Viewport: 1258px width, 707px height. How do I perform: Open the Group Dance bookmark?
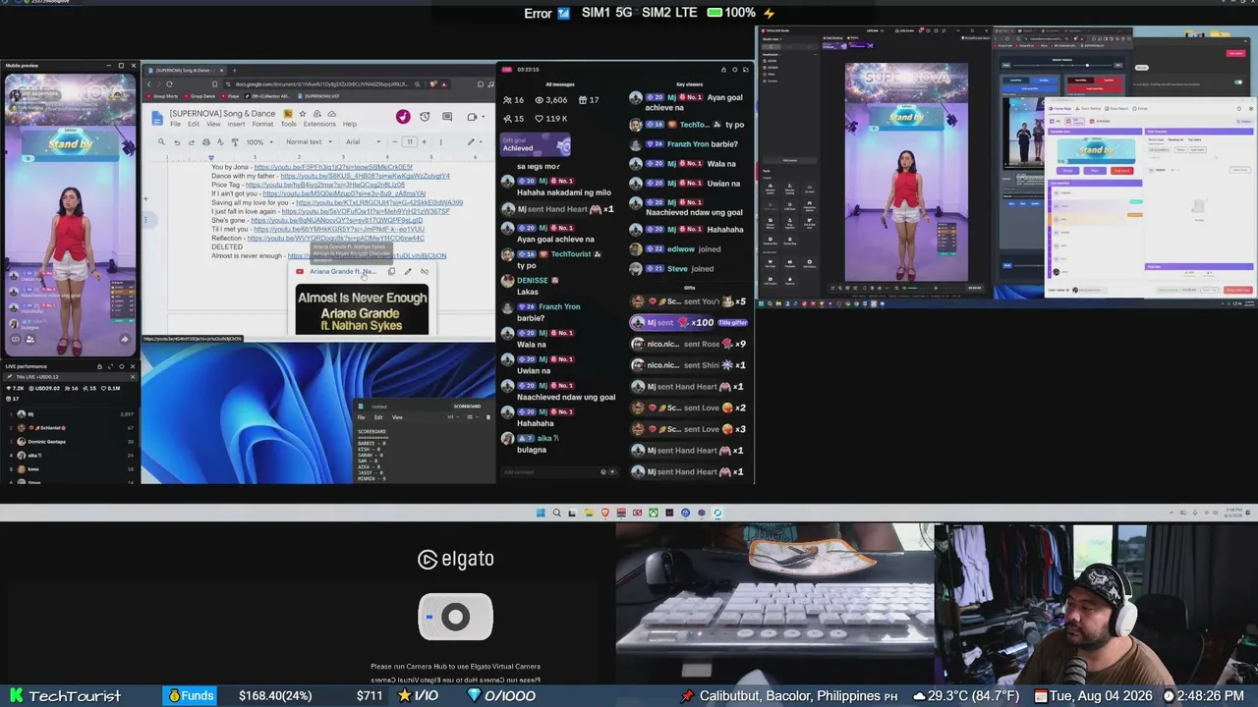coord(200,96)
